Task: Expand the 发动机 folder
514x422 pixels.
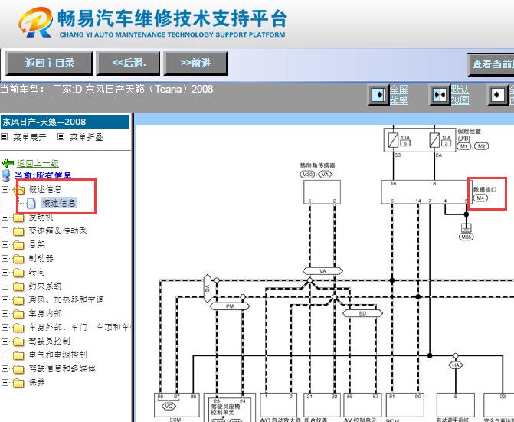Action: [x=5, y=217]
